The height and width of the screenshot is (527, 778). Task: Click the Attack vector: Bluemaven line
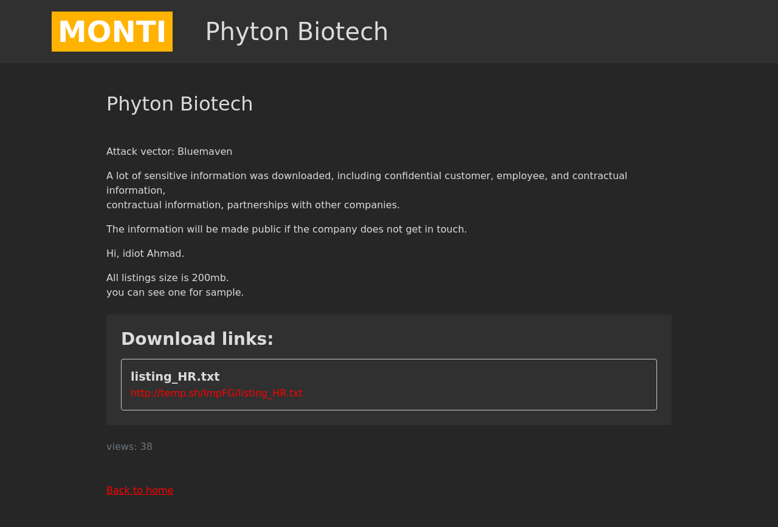click(169, 152)
